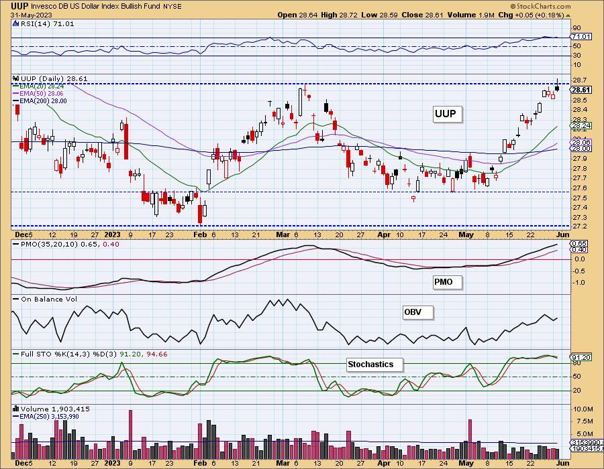
Task: Click the High 28.72 header value
Action: click(339, 15)
